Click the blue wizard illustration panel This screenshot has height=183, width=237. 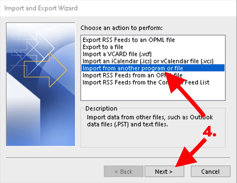(40, 84)
